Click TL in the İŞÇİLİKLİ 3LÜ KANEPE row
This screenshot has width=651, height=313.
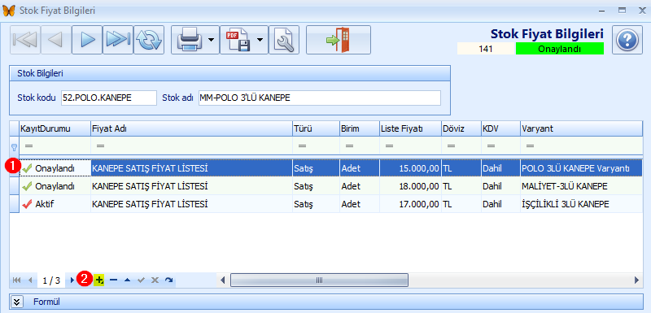click(461, 204)
